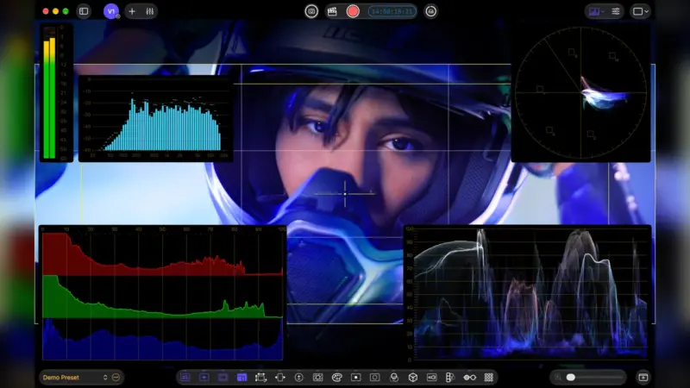Select the crop frame tool icon
The height and width of the screenshot is (388, 690).
(261, 378)
